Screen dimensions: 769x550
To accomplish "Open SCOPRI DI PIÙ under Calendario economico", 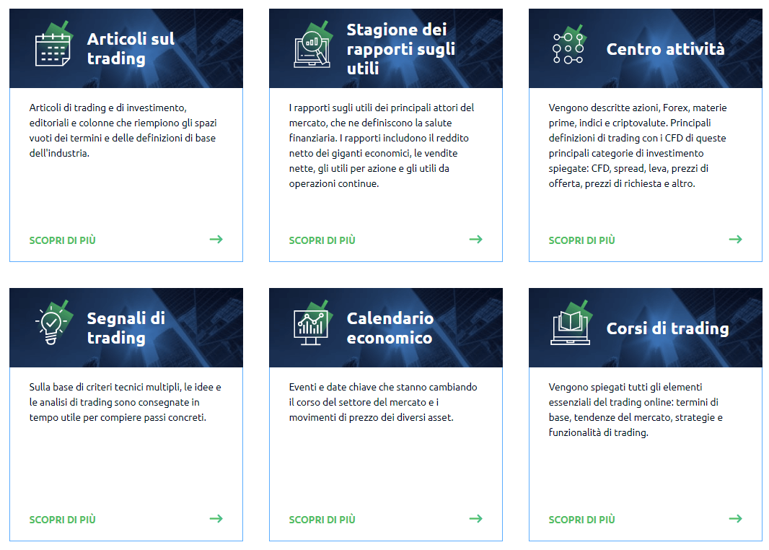I will (322, 520).
